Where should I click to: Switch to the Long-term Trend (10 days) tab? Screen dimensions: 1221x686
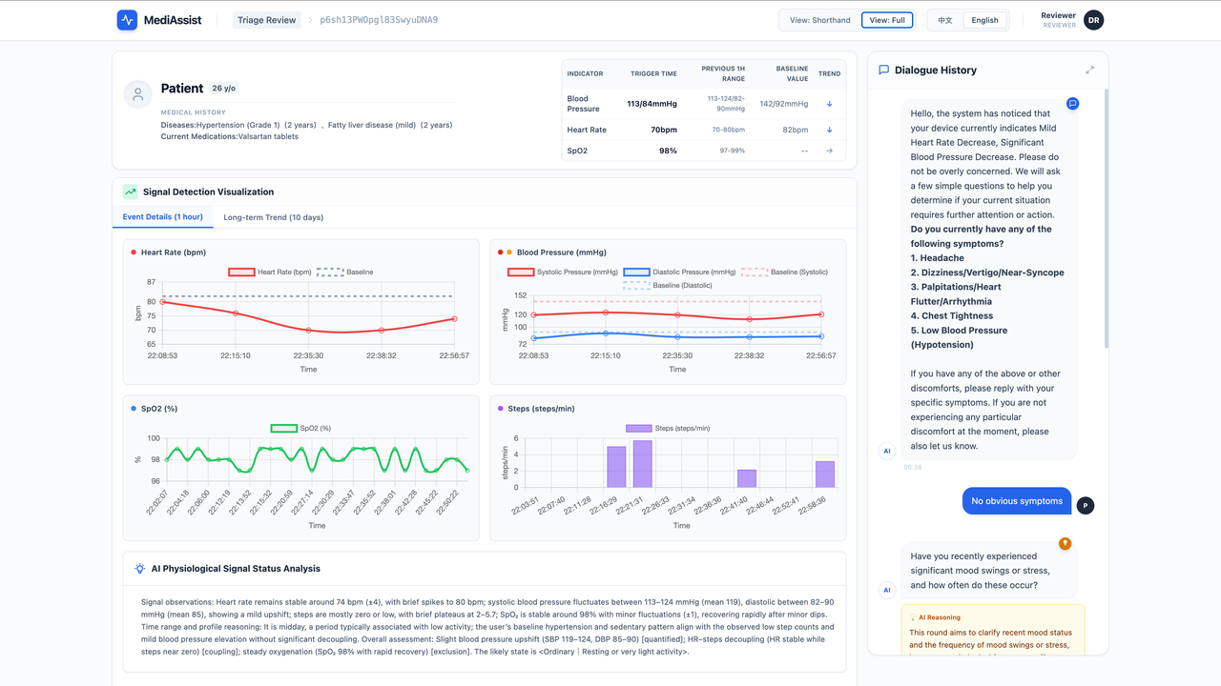pos(275,217)
